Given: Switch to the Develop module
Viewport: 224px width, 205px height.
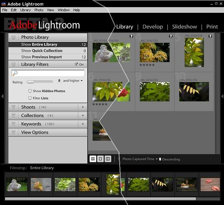Looking at the screenshot, I should [x=153, y=27].
